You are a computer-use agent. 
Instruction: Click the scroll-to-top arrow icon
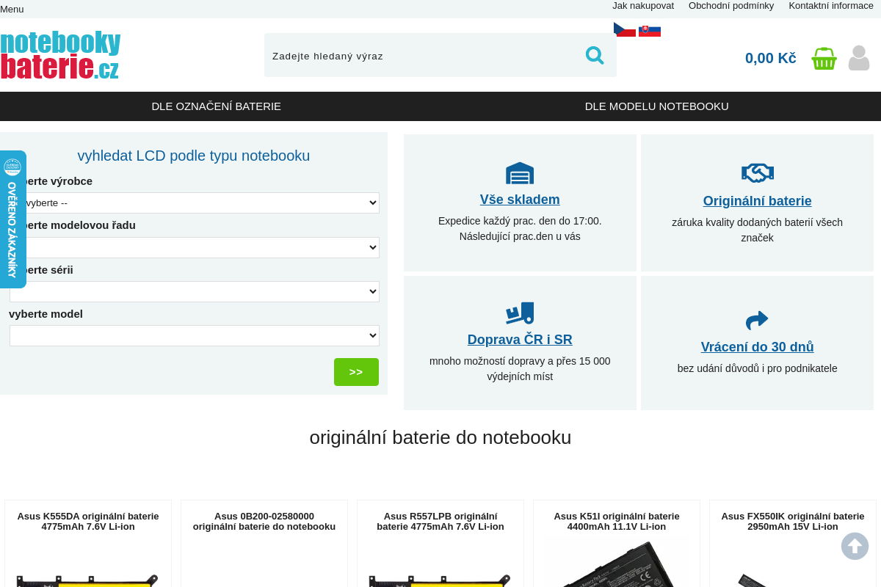[855, 546]
